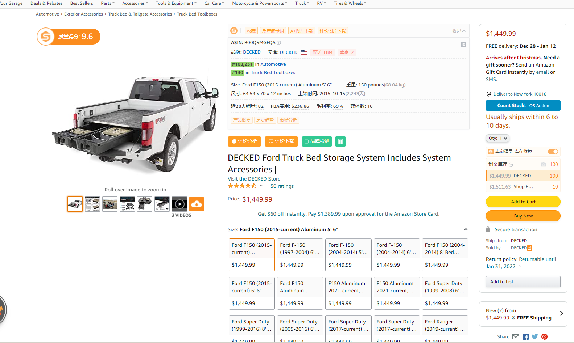
Task: Select size Ford F150 (2015-current) 6' 6" option
Action: 252,293
